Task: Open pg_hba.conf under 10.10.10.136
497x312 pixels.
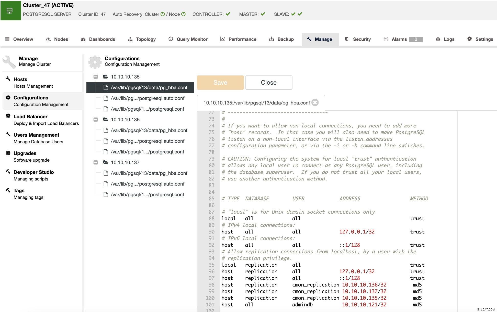Action: (x=145, y=130)
